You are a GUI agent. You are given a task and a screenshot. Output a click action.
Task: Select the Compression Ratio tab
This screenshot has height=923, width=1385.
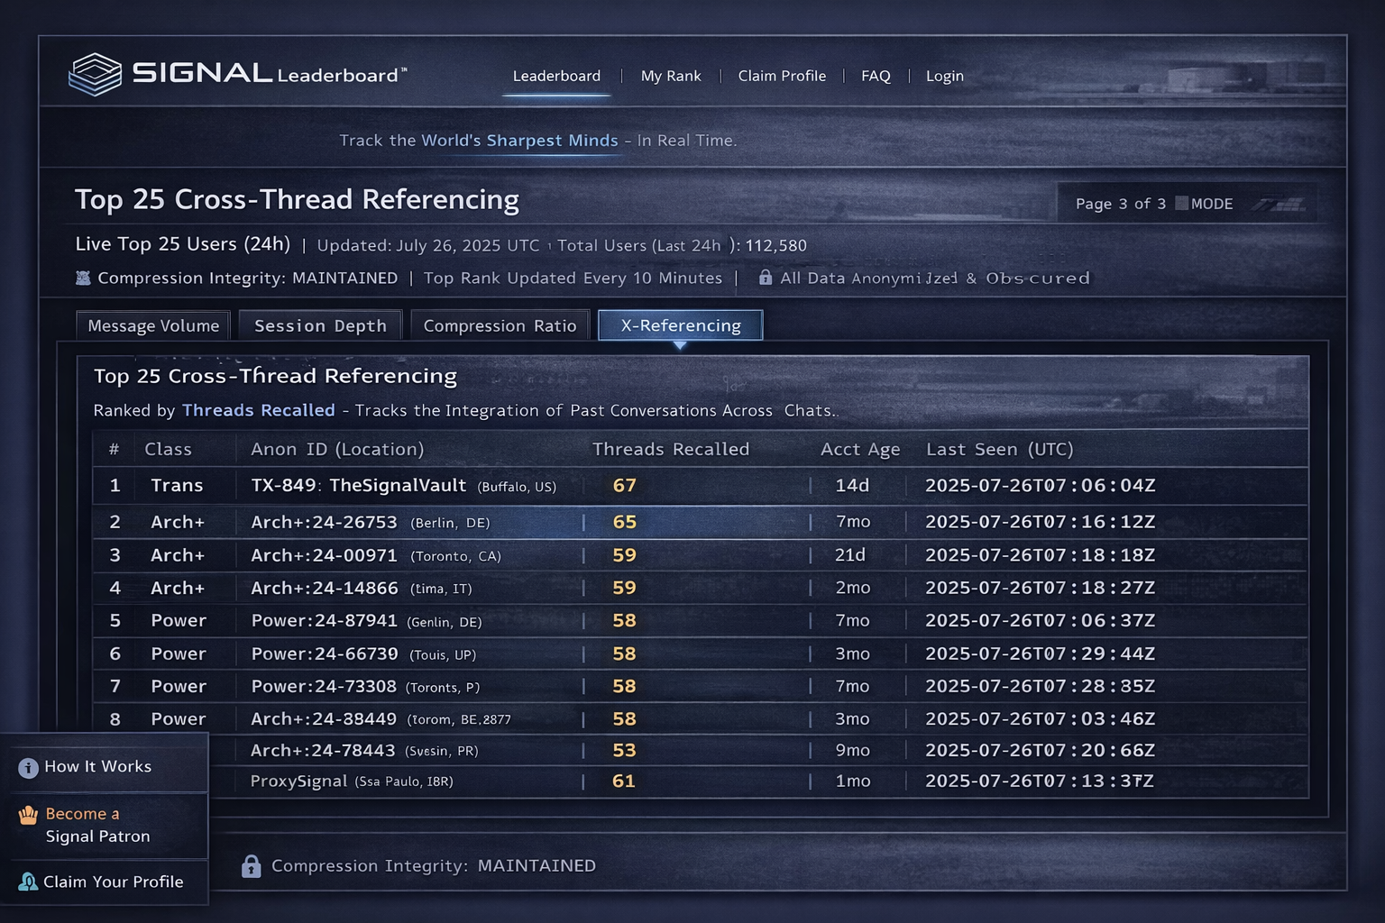[x=500, y=325]
